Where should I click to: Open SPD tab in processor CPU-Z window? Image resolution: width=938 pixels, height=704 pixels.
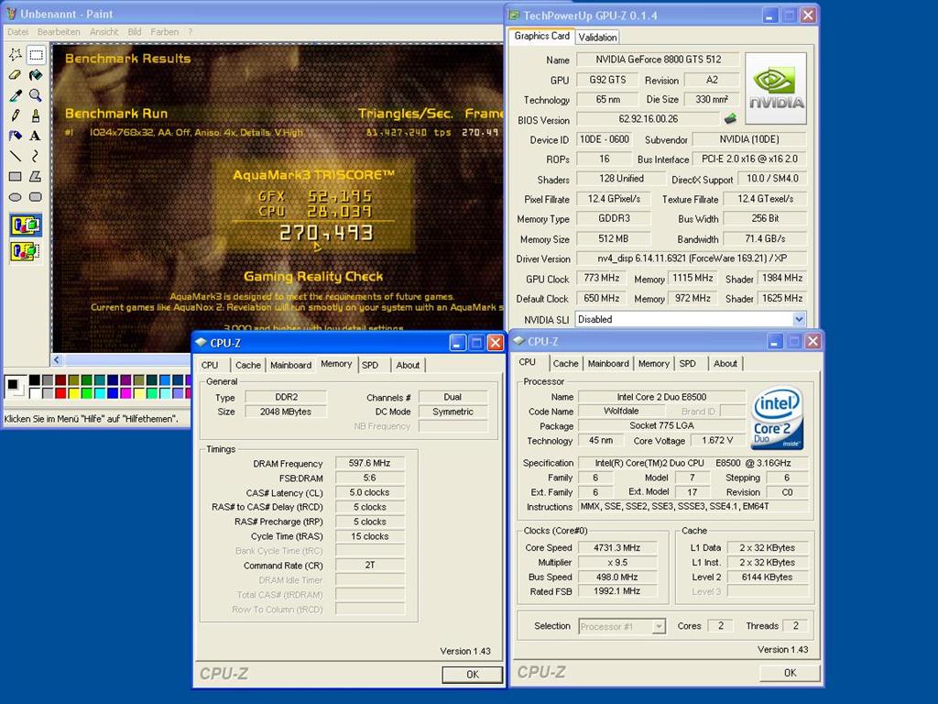(688, 363)
